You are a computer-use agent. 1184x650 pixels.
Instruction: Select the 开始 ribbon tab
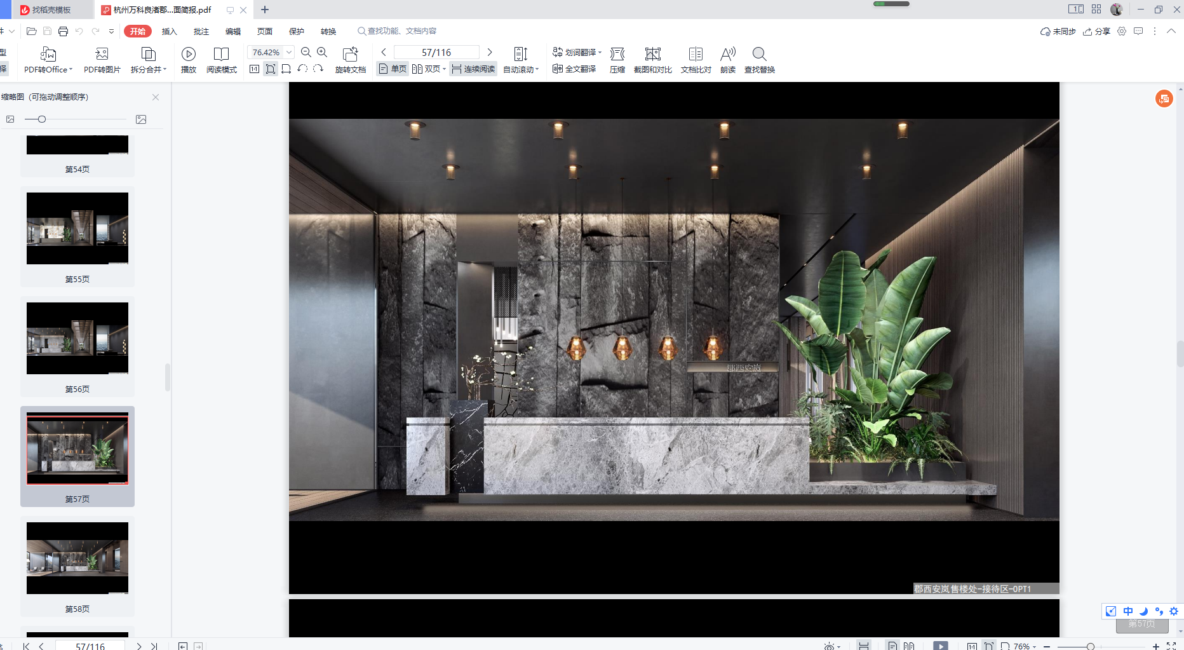click(x=138, y=31)
